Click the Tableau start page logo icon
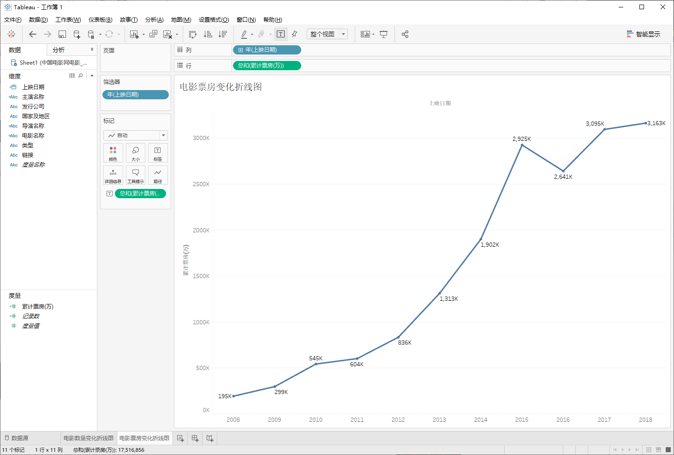The width and height of the screenshot is (674, 455). [x=12, y=34]
